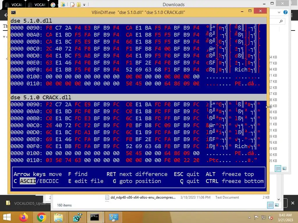This screenshot has height=223, width=298.
Task: Click the Properties checkmark icon in Explorer toolbar
Action: [72, 5]
